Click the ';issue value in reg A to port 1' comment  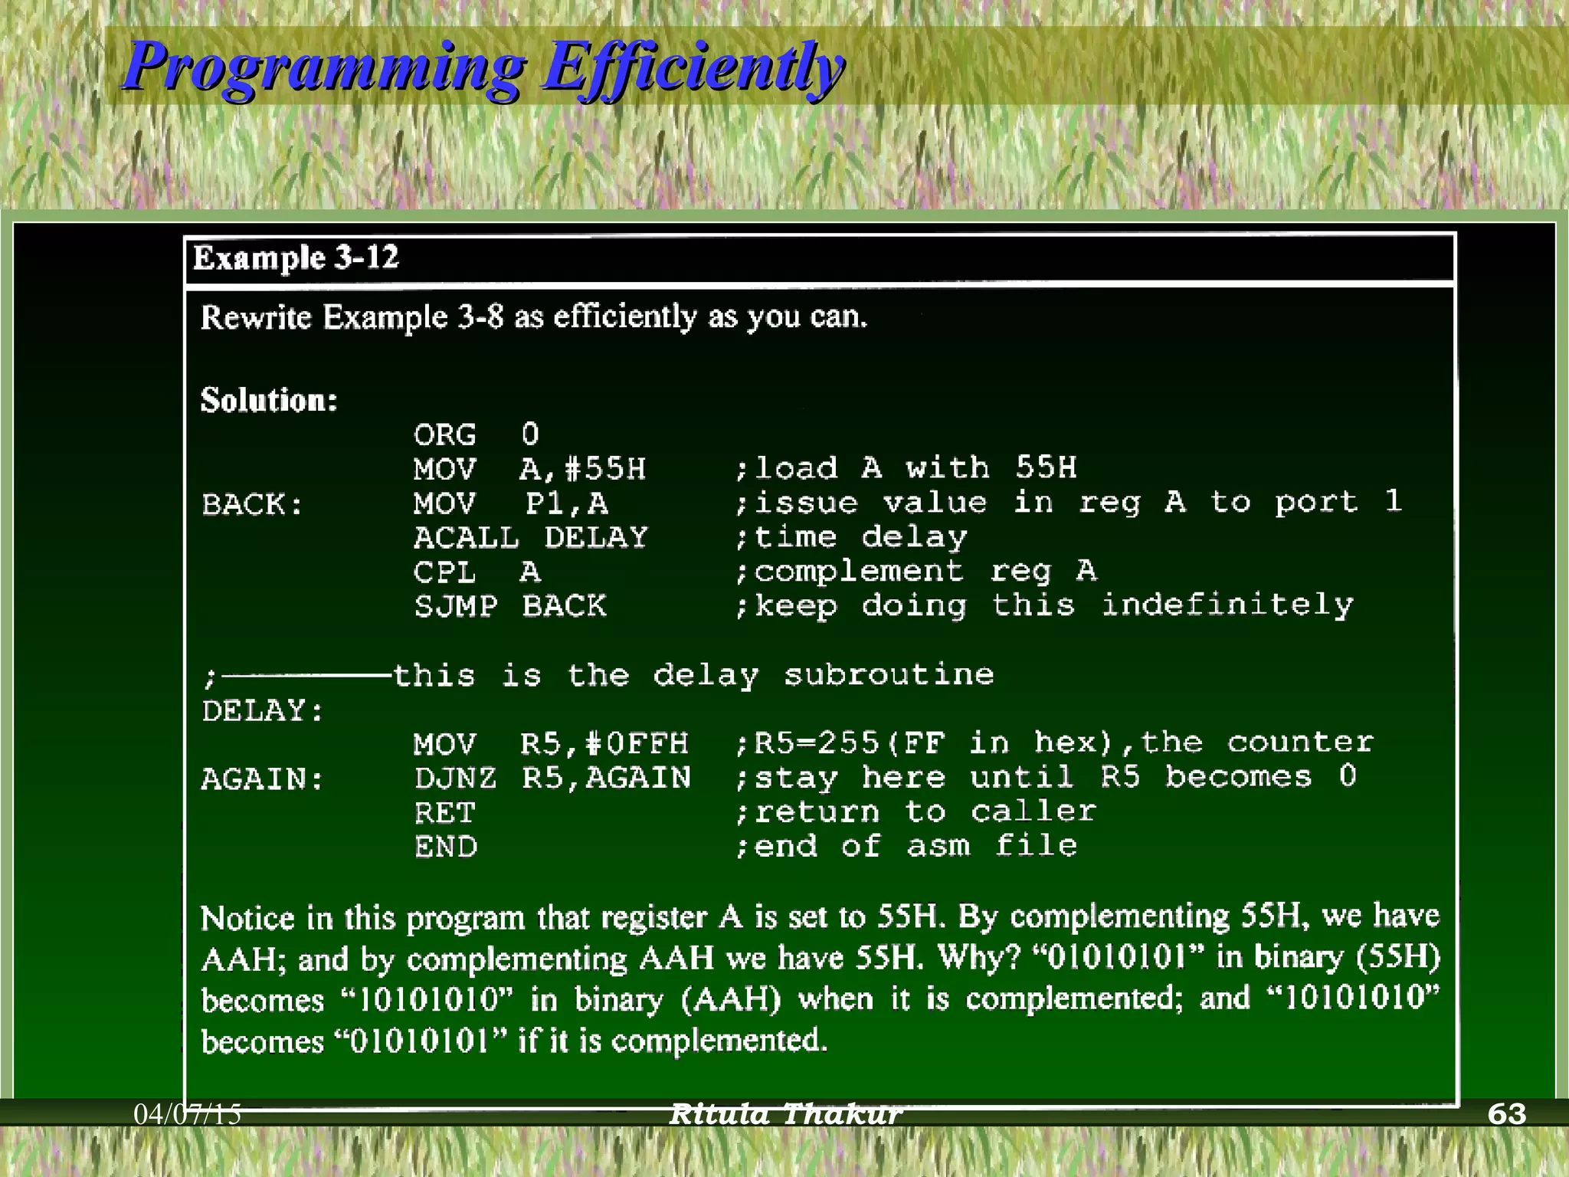coord(1068,502)
